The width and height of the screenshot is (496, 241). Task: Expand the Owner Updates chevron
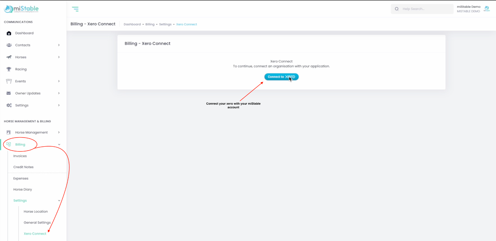59,93
